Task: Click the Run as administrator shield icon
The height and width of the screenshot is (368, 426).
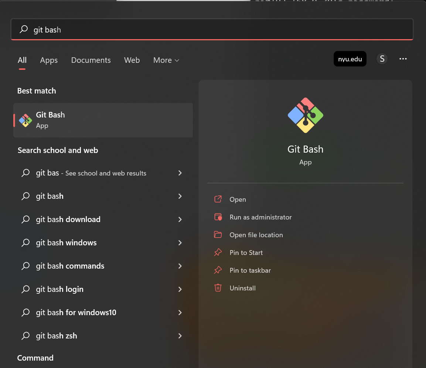Action: pyautogui.click(x=218, y=217)
